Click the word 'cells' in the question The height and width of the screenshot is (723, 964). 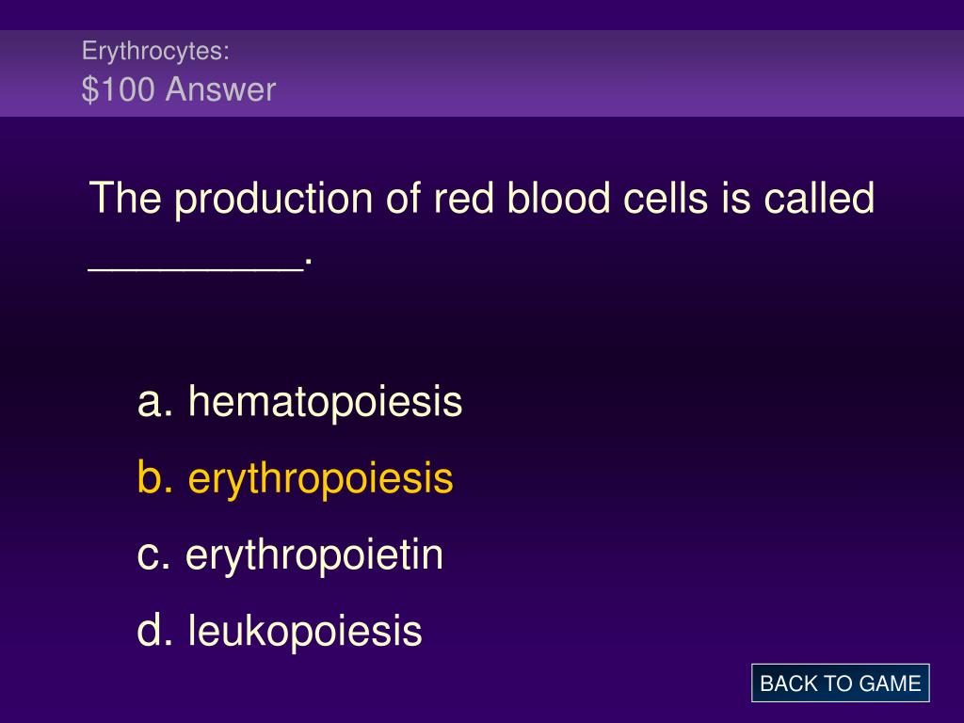[666, 198]
